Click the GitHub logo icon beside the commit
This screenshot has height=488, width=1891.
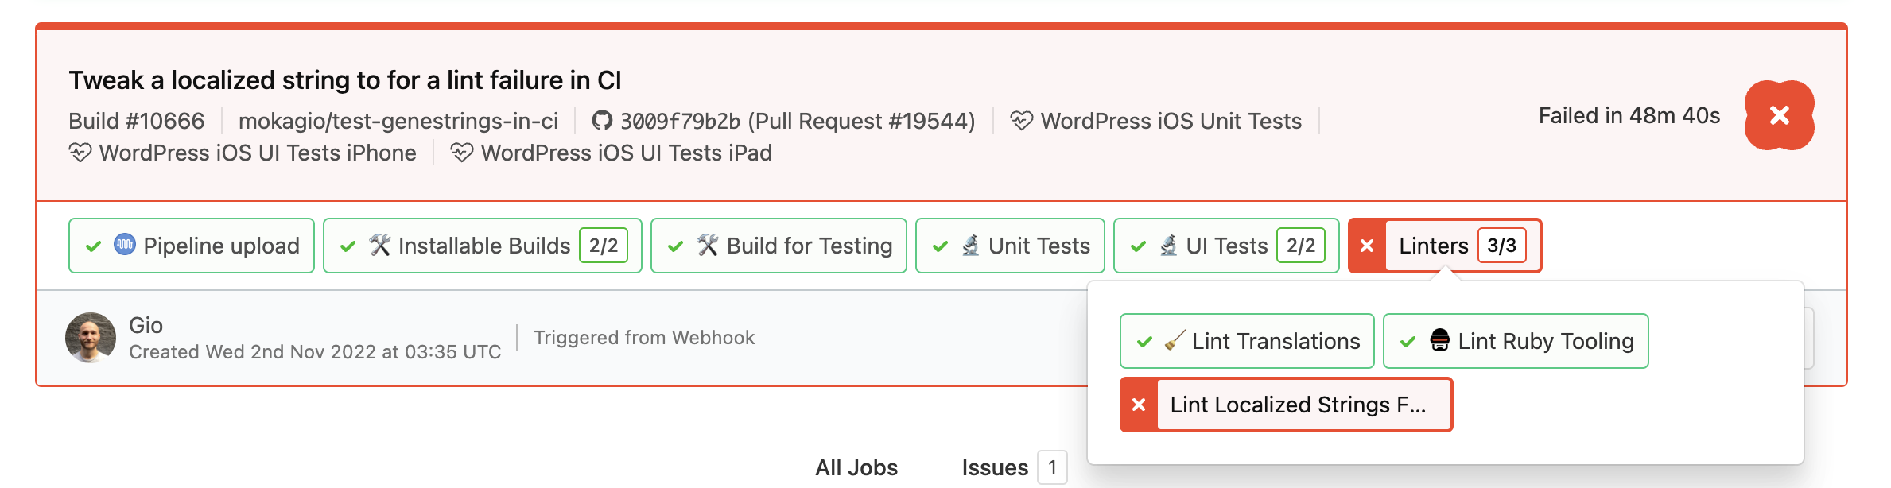coord(602,121)
